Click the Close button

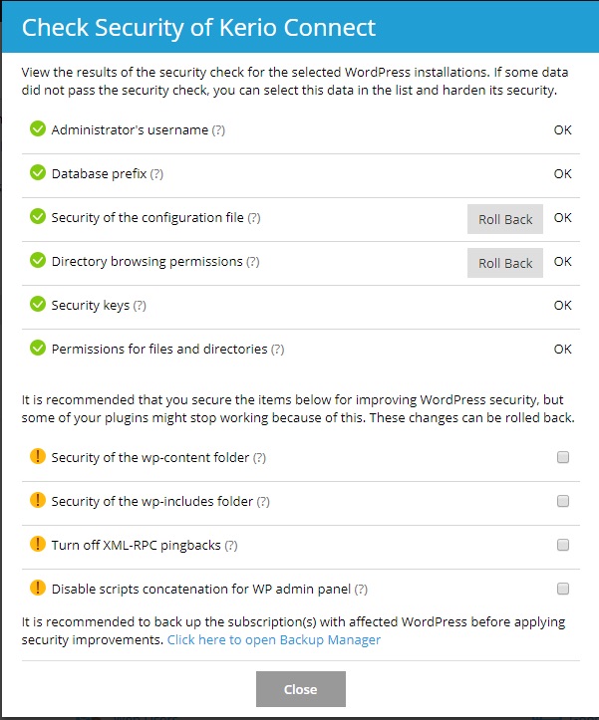300,689
